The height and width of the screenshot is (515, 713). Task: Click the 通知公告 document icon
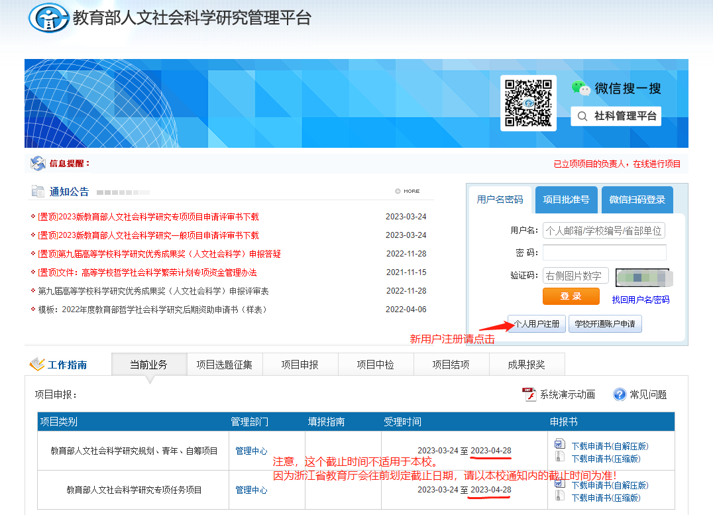[38, 192]
